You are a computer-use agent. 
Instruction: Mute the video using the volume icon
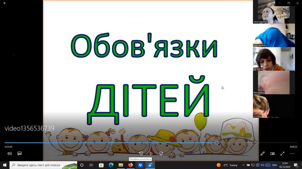[x=9, y=154]
